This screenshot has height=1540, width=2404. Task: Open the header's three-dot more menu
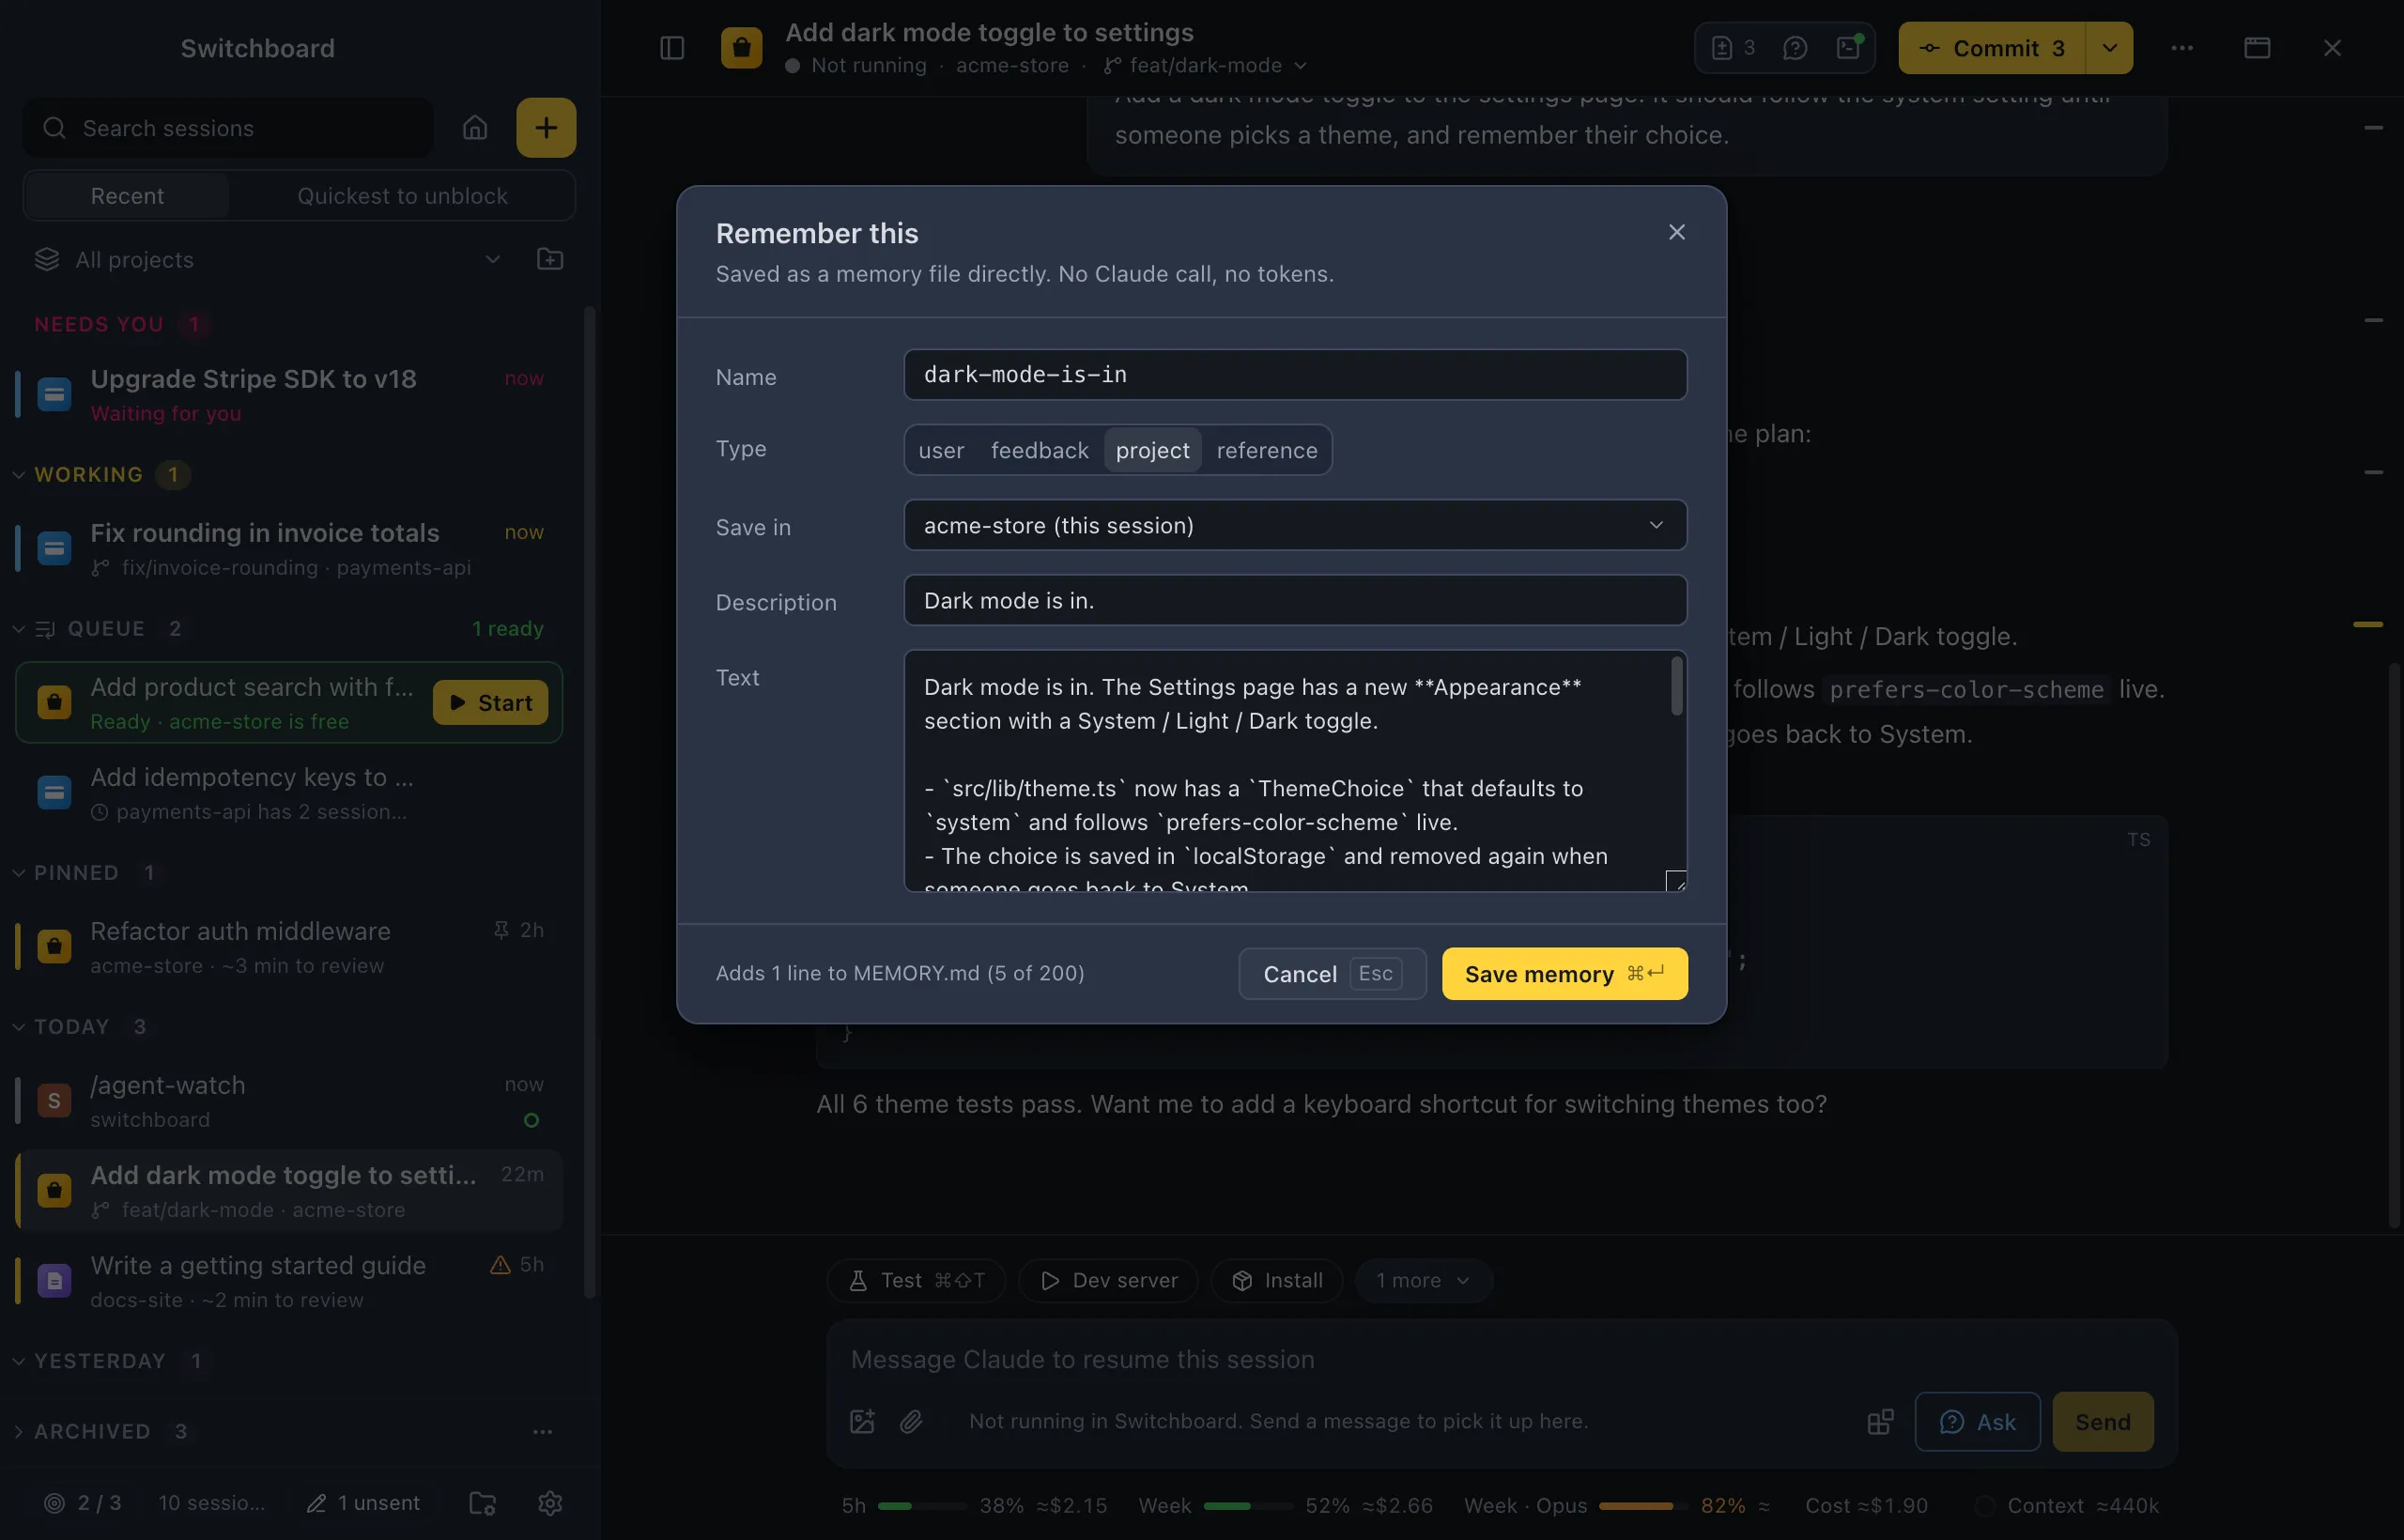click(2182, 48)
